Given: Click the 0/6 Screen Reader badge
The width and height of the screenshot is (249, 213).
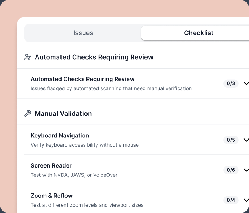Looking at the screenshot, I should [231, 170].
